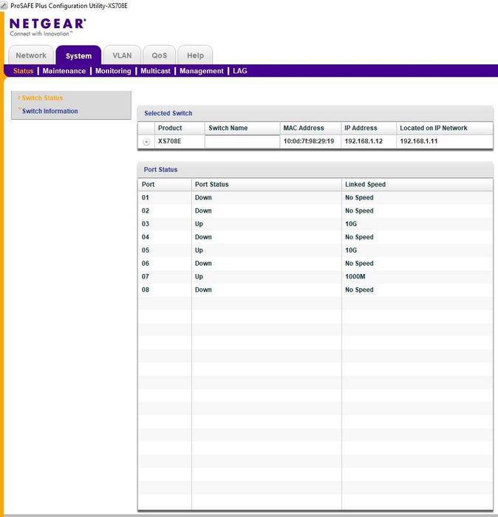Click the ProSAFE utility title bar icon
498x517 pixels.
4,6
